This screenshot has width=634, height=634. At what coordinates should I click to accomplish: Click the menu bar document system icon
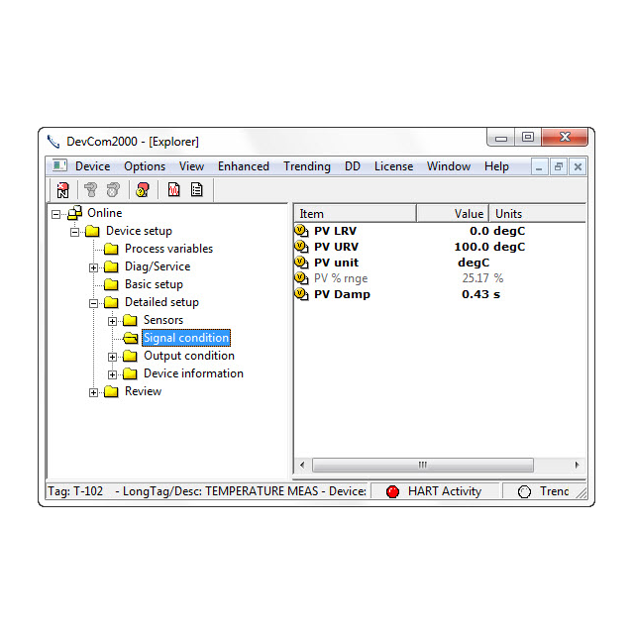[59, 165]
